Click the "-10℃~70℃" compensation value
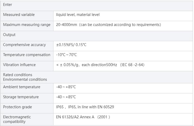The width and height of the screenshot is (194, 126). pos(66,55)
